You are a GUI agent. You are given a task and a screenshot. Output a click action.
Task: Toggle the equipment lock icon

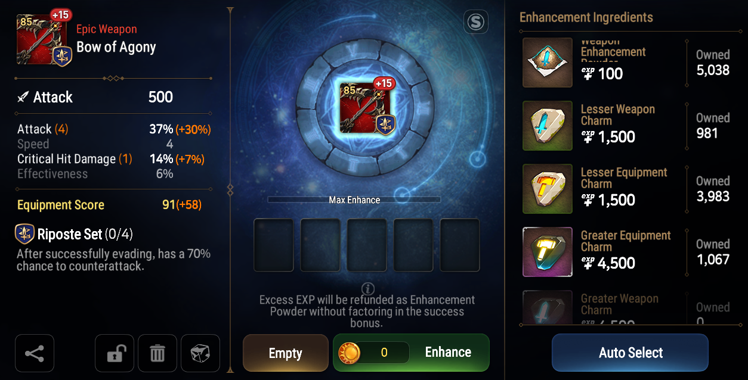[115, 353]
